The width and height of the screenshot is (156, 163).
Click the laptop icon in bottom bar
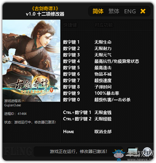tap(133, 152)
